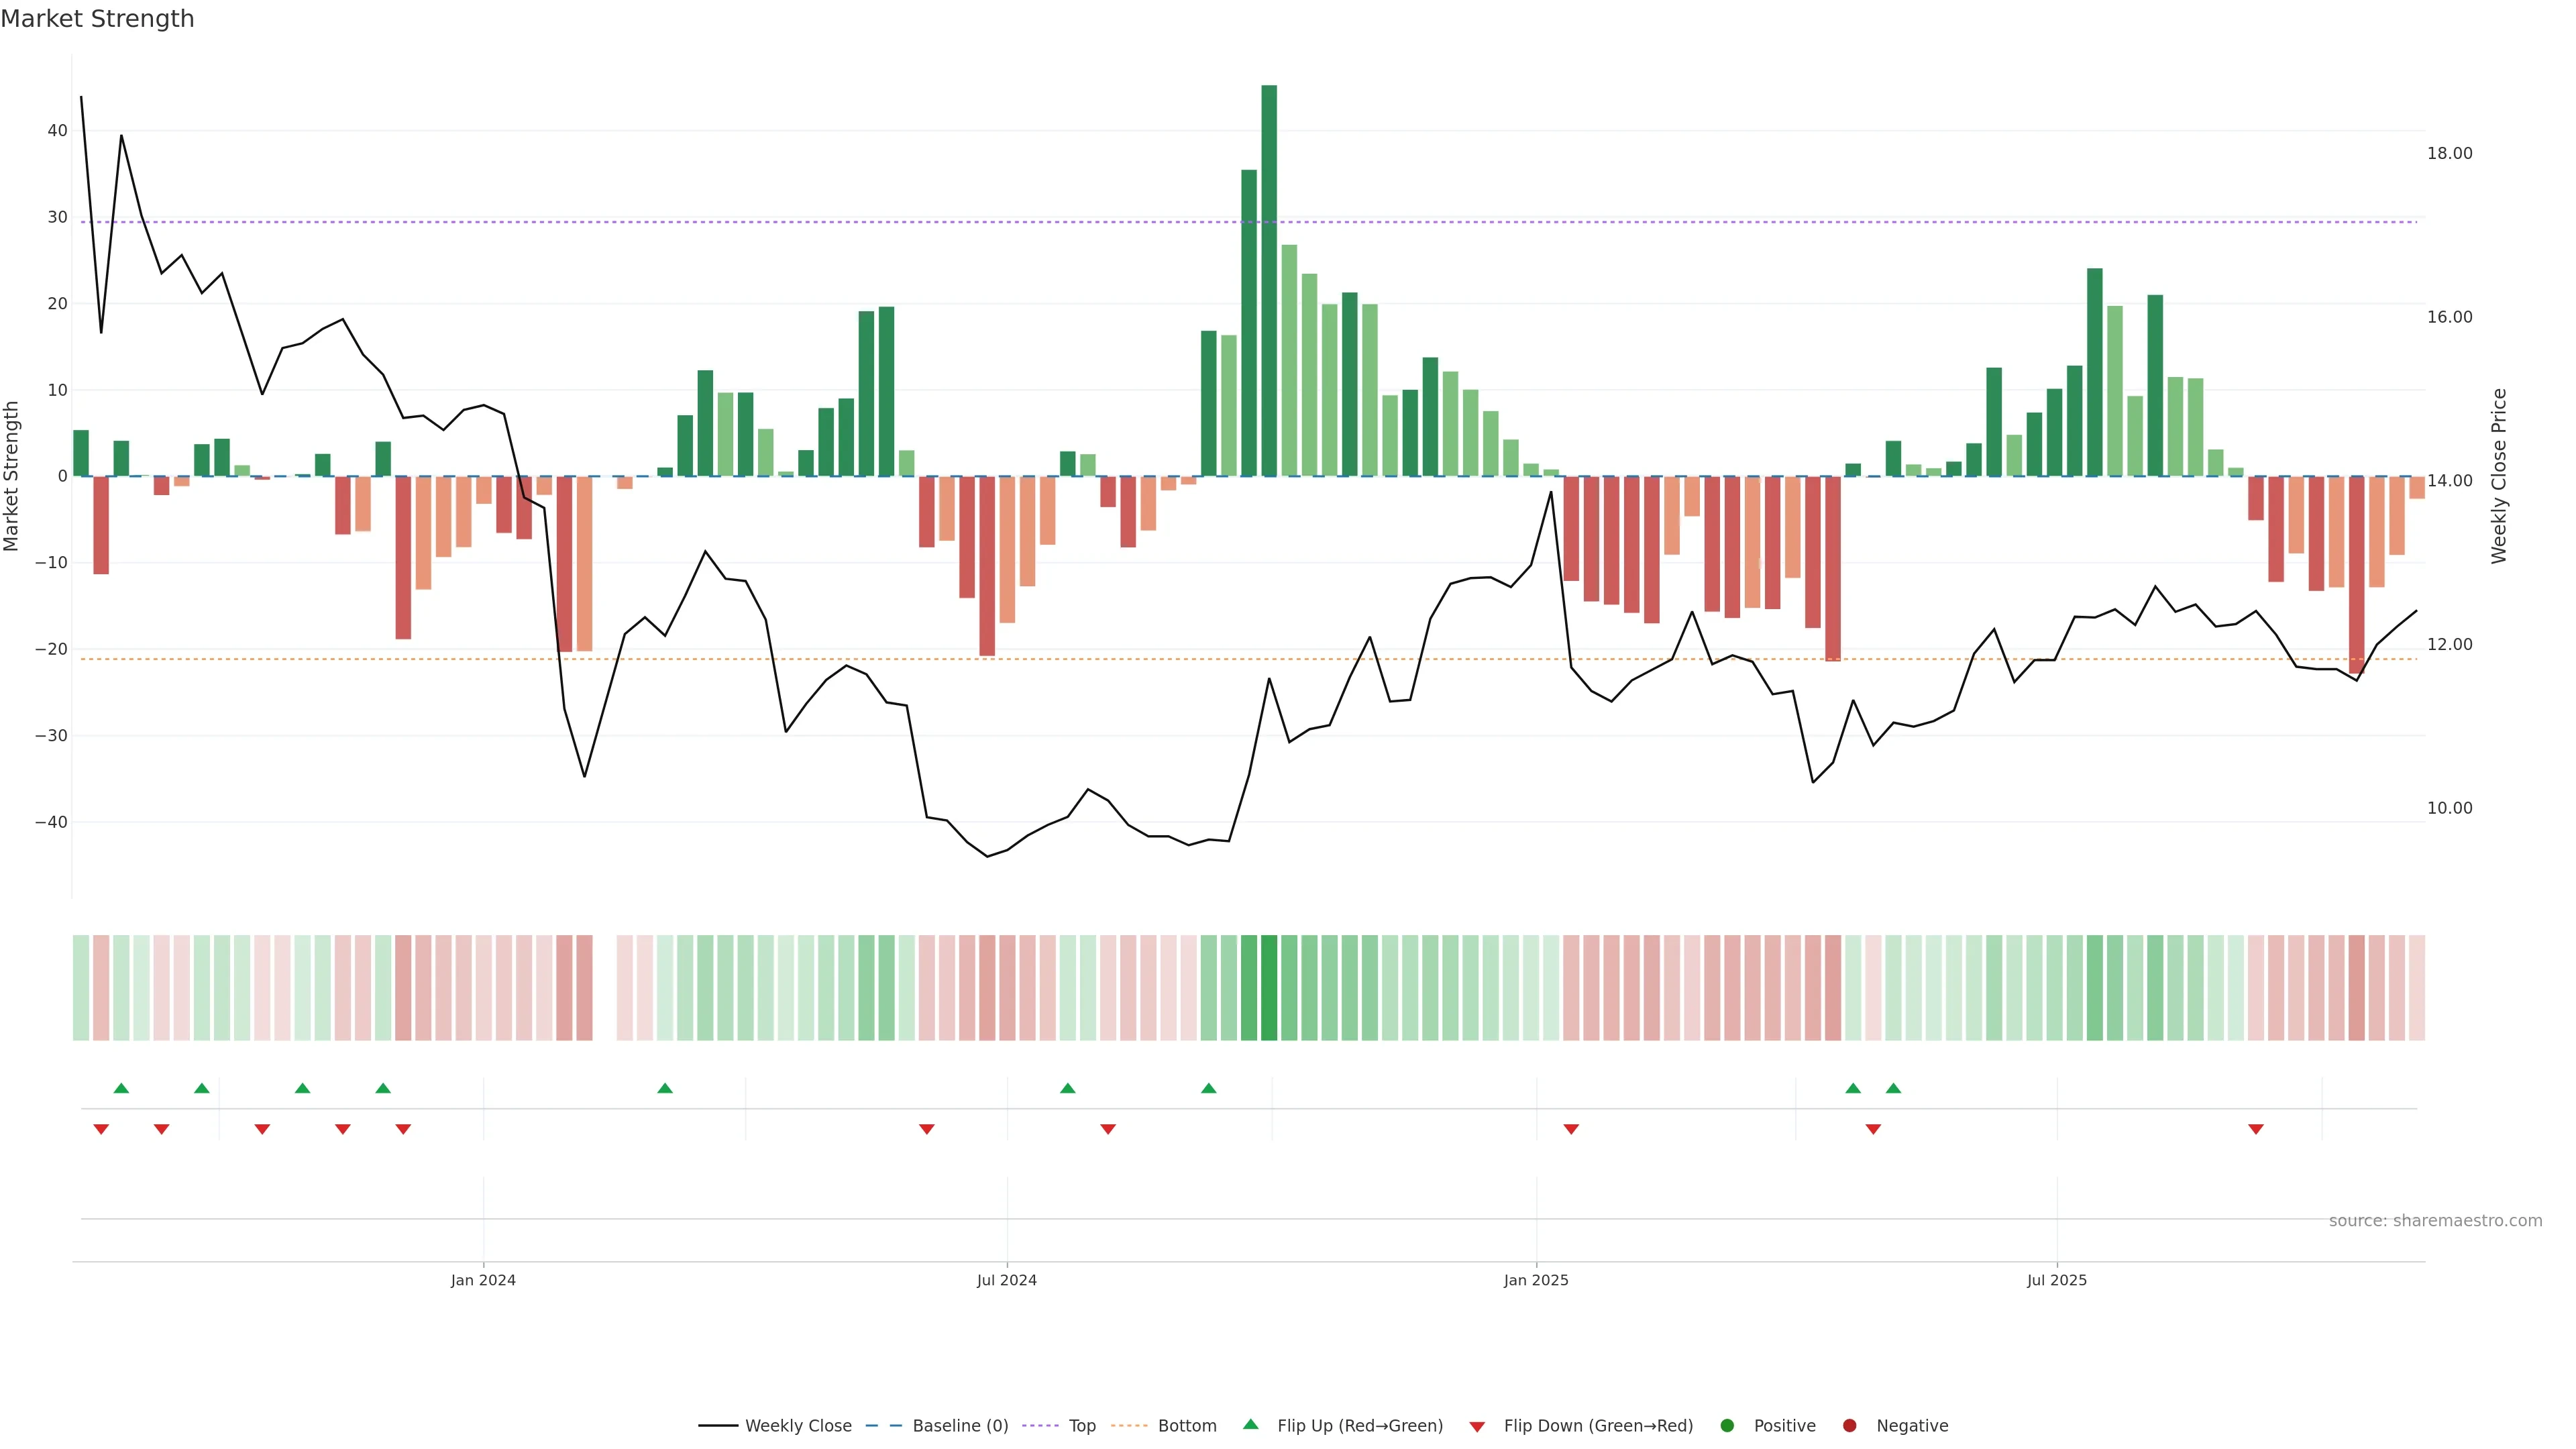Click the tallest dark green strength bar
Image resolution: width=2576 pixels, height=1449 pixels.
coord(1269,280)
